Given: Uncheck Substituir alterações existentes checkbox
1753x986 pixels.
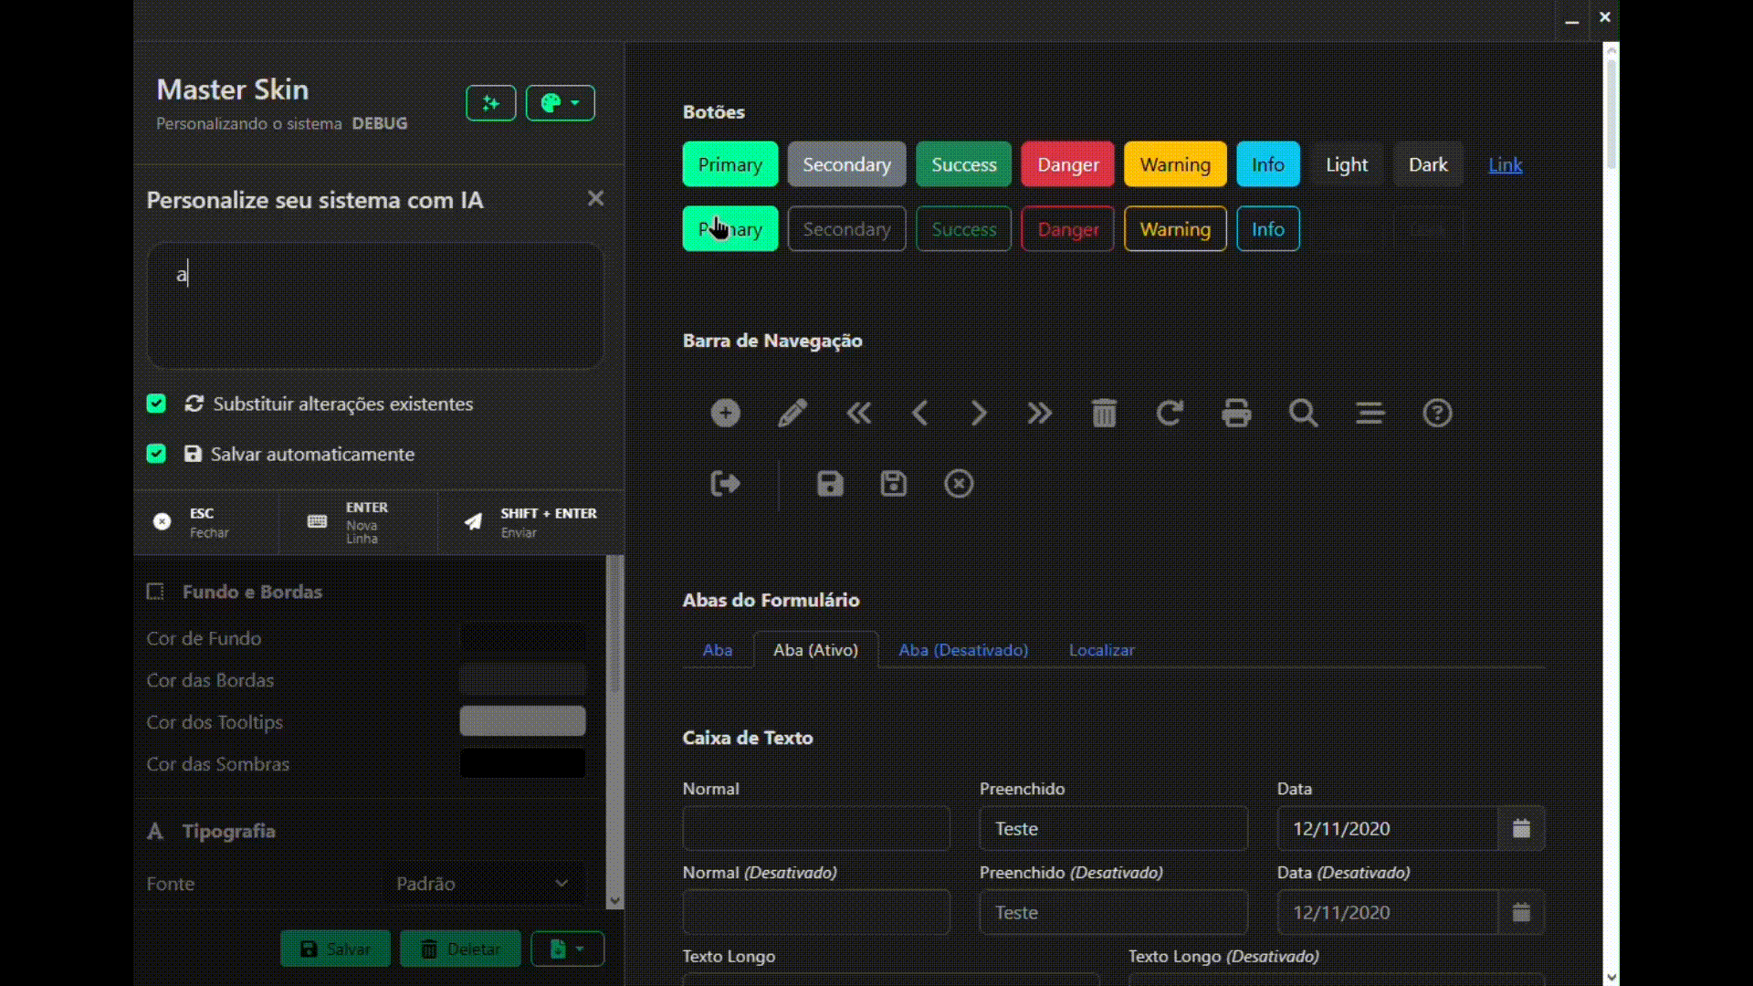Looking at the screenshot, I should (156, 404).
